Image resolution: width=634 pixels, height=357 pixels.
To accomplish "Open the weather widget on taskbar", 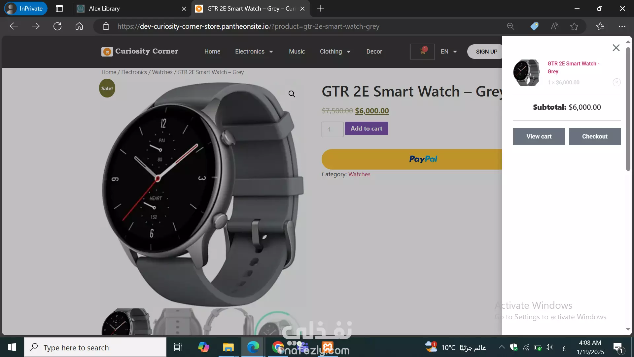I will tap(455, 347).
